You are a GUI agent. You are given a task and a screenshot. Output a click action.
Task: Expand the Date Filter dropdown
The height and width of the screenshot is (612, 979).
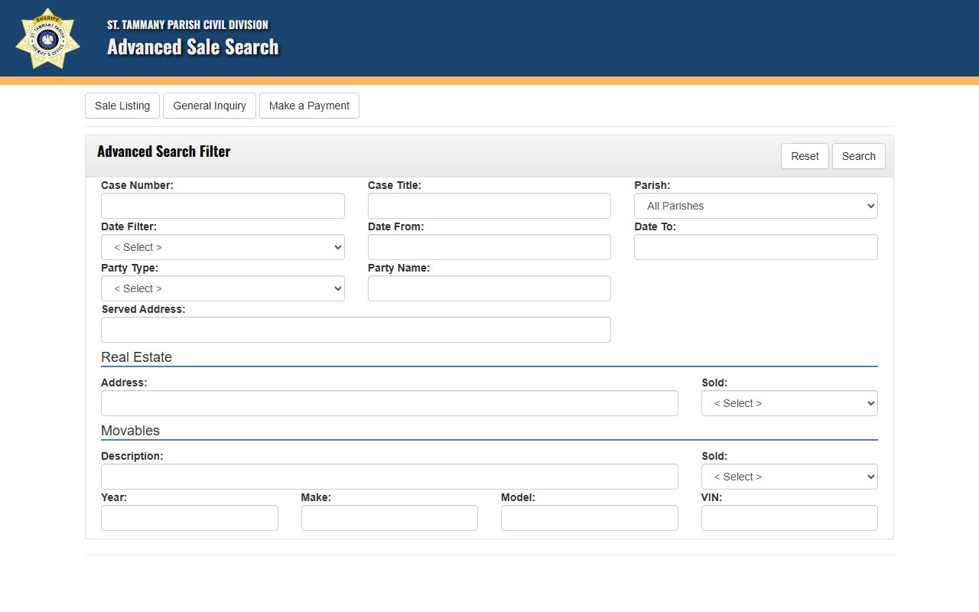[223, 247]
